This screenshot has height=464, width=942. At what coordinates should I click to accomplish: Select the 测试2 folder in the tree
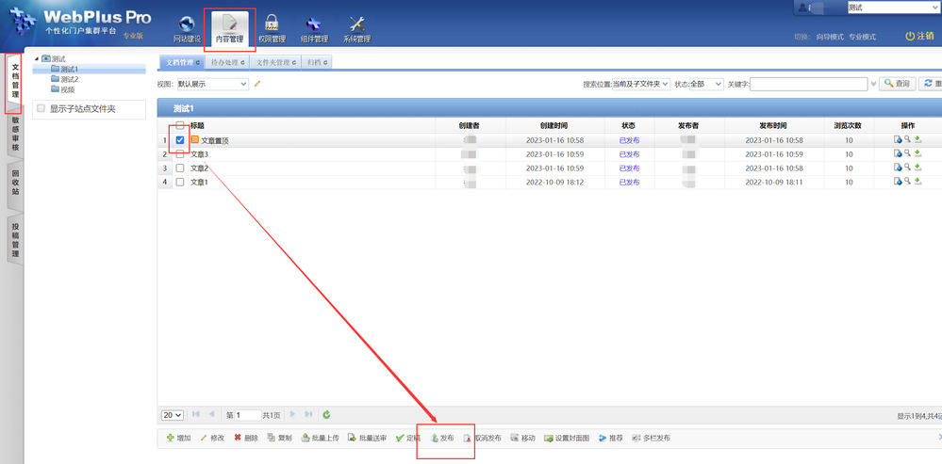click(69, 79)
